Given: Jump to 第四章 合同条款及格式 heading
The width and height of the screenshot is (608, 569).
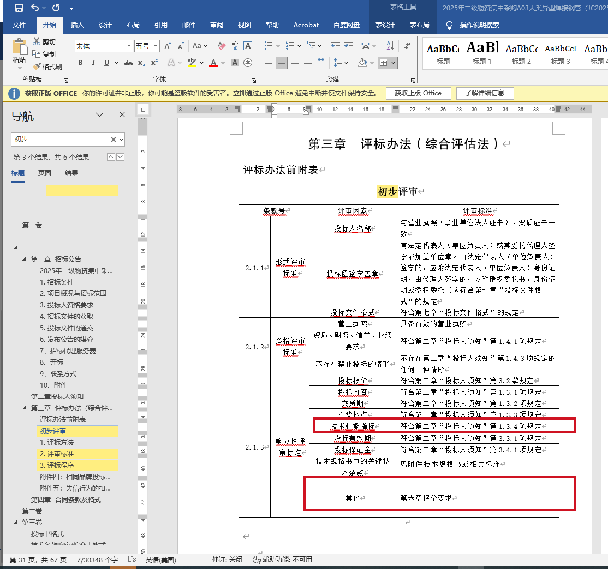Looking at the screenshot, I should point(66,500).
